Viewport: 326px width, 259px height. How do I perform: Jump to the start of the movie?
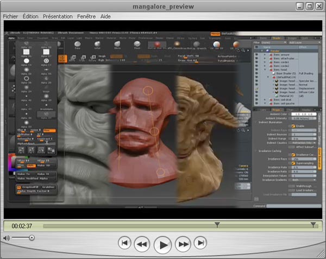(x=124, y=243)
